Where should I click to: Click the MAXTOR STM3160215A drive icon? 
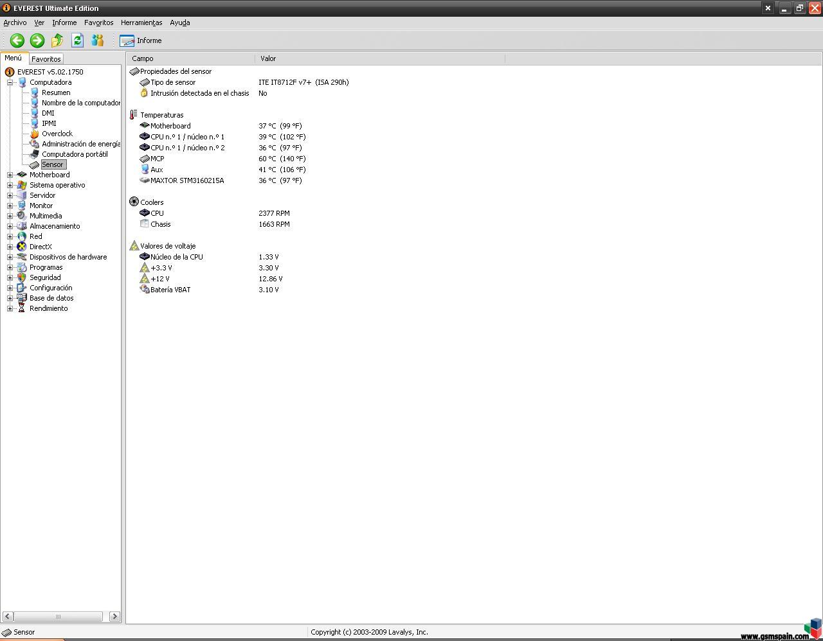(x=144, y=180)
